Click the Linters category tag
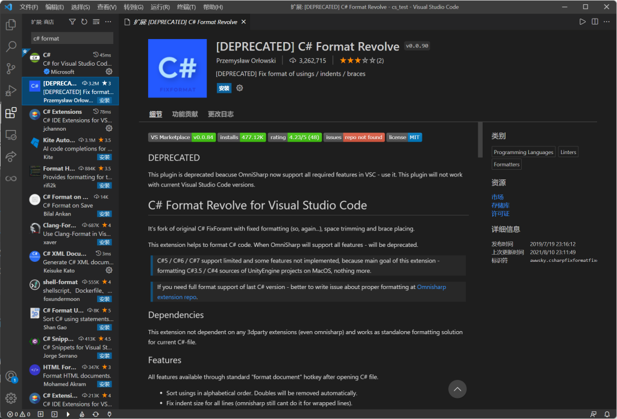Screen dimensions: 617x419 coord(568,152)
